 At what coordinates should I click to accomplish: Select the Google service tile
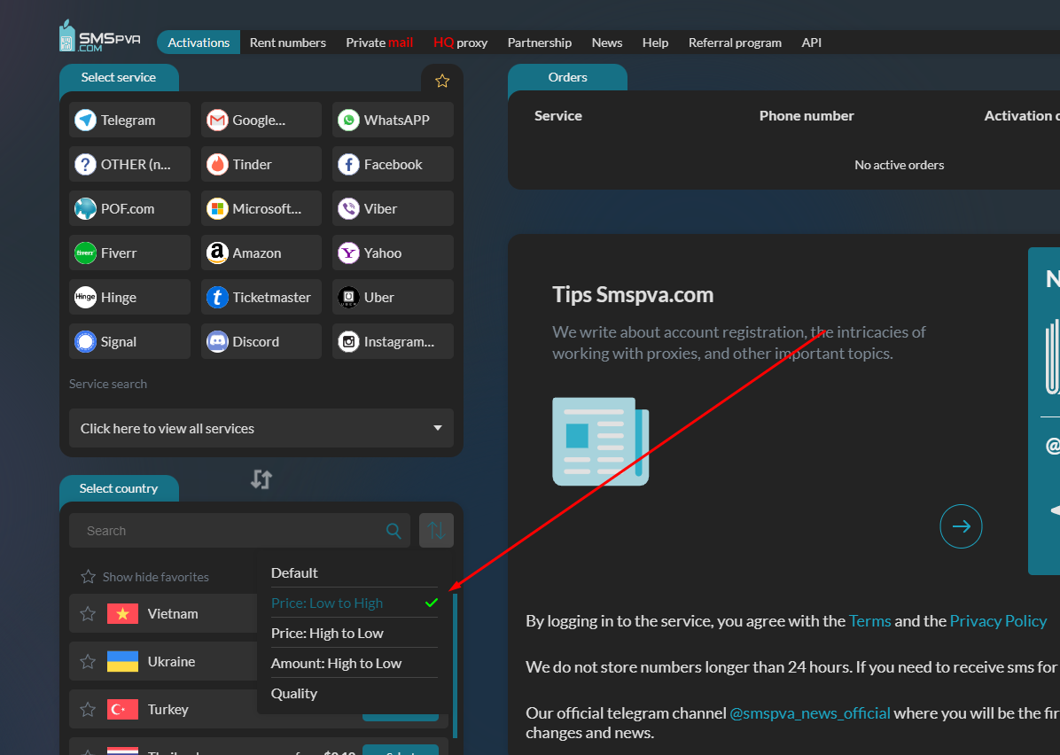click(x=261, y=120)
